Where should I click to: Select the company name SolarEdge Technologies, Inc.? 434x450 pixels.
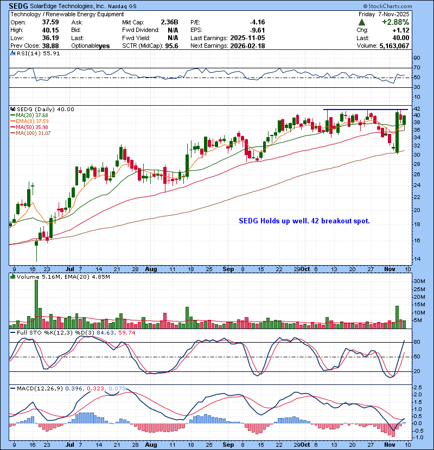[67, 6]
